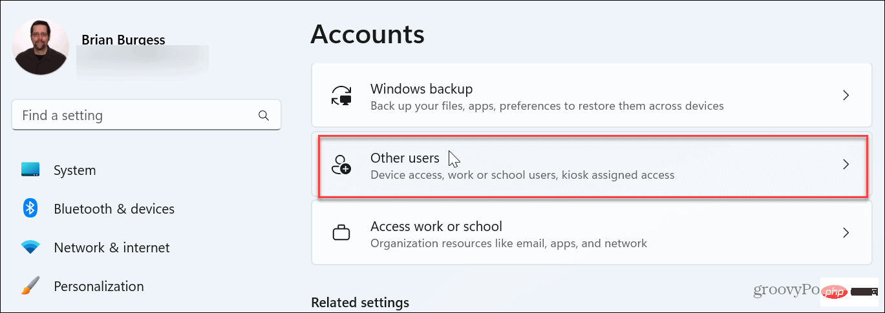Expand the Windows backup chevron
Image resolution: width=885 pixels, height=313 pixels.
tap(846, 96)
